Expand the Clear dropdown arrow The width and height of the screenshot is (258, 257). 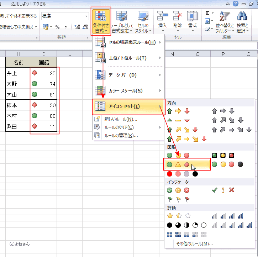click(212, 29)
